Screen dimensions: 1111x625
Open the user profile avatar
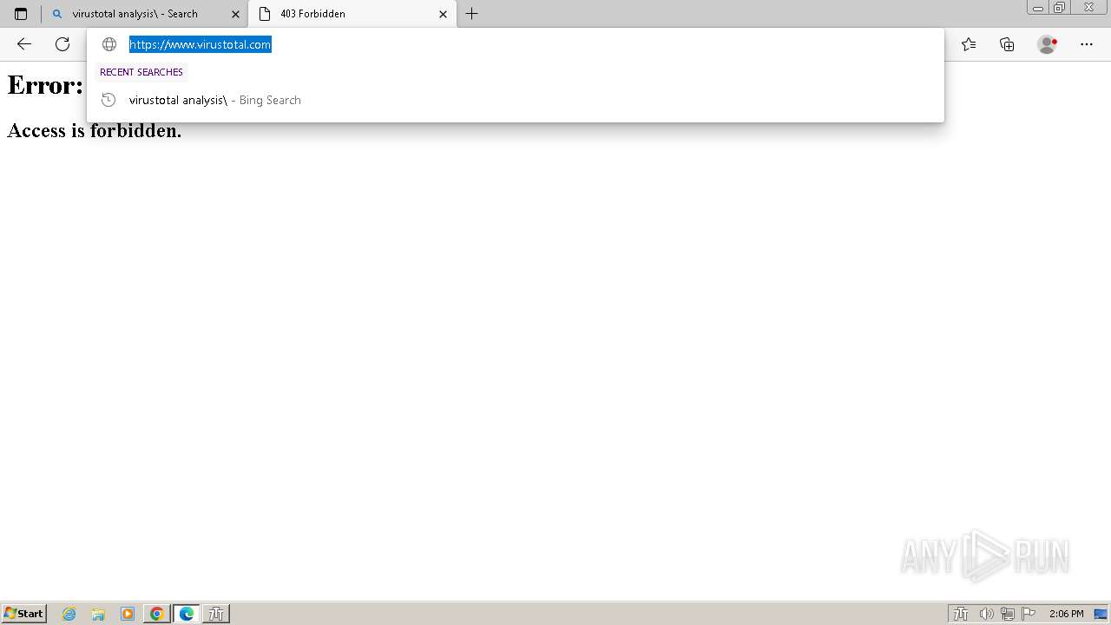coord(1047,44)
